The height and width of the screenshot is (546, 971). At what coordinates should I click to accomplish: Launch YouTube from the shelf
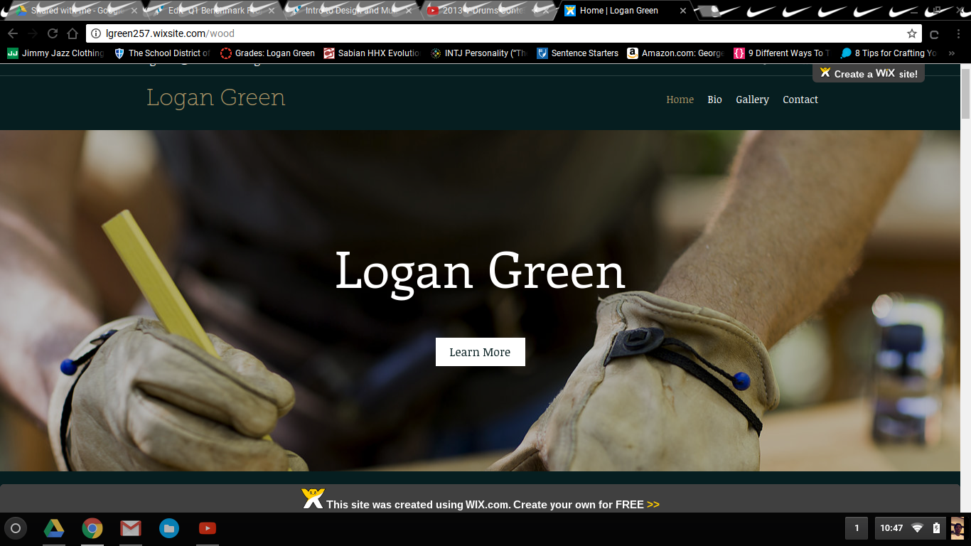(x=207, y=528)
